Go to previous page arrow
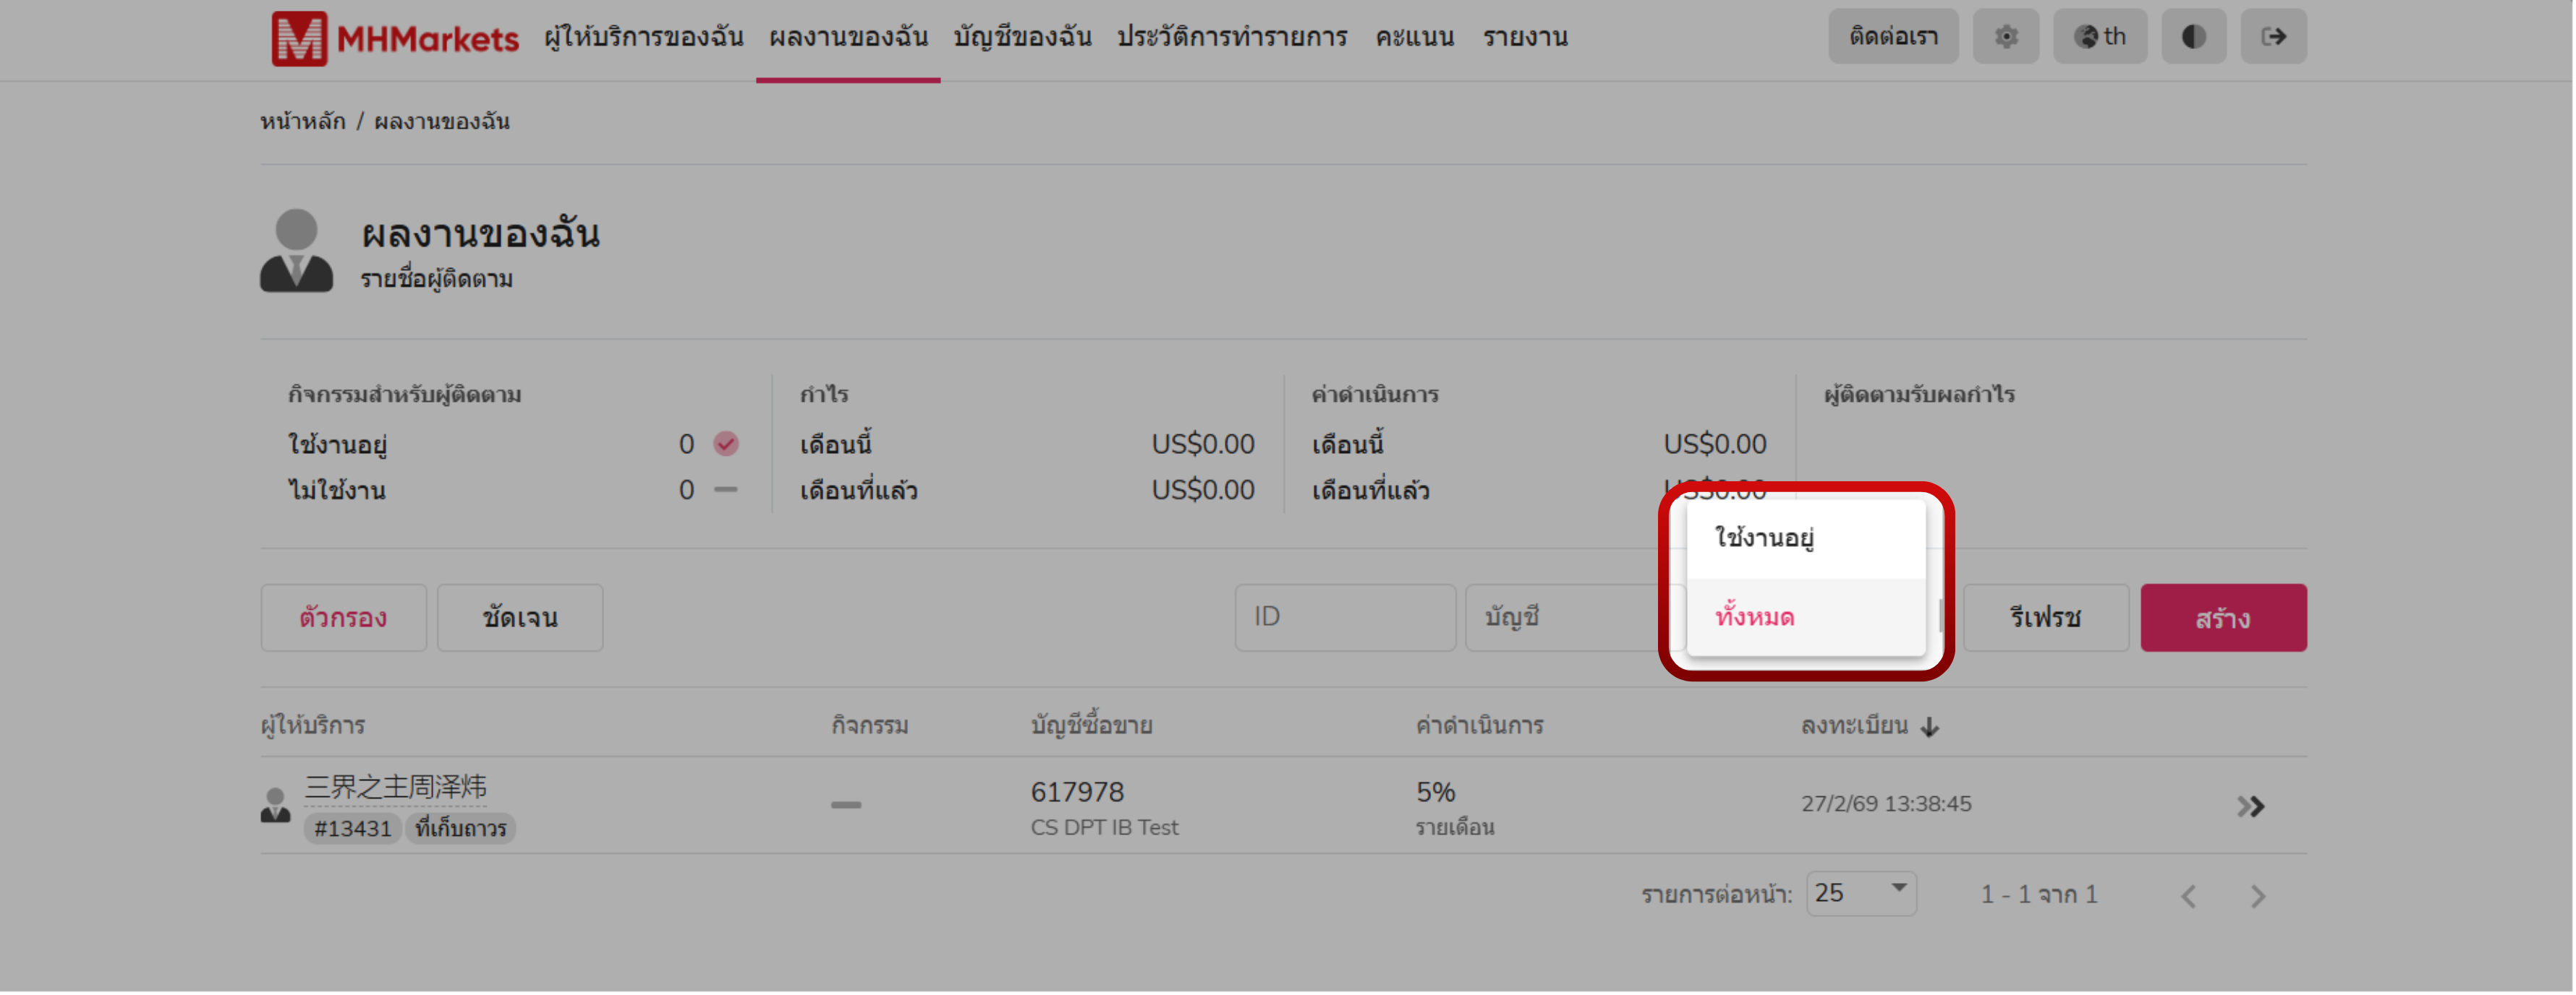Viewport: 2576px width, 995px height. [x=2189, y=896]
